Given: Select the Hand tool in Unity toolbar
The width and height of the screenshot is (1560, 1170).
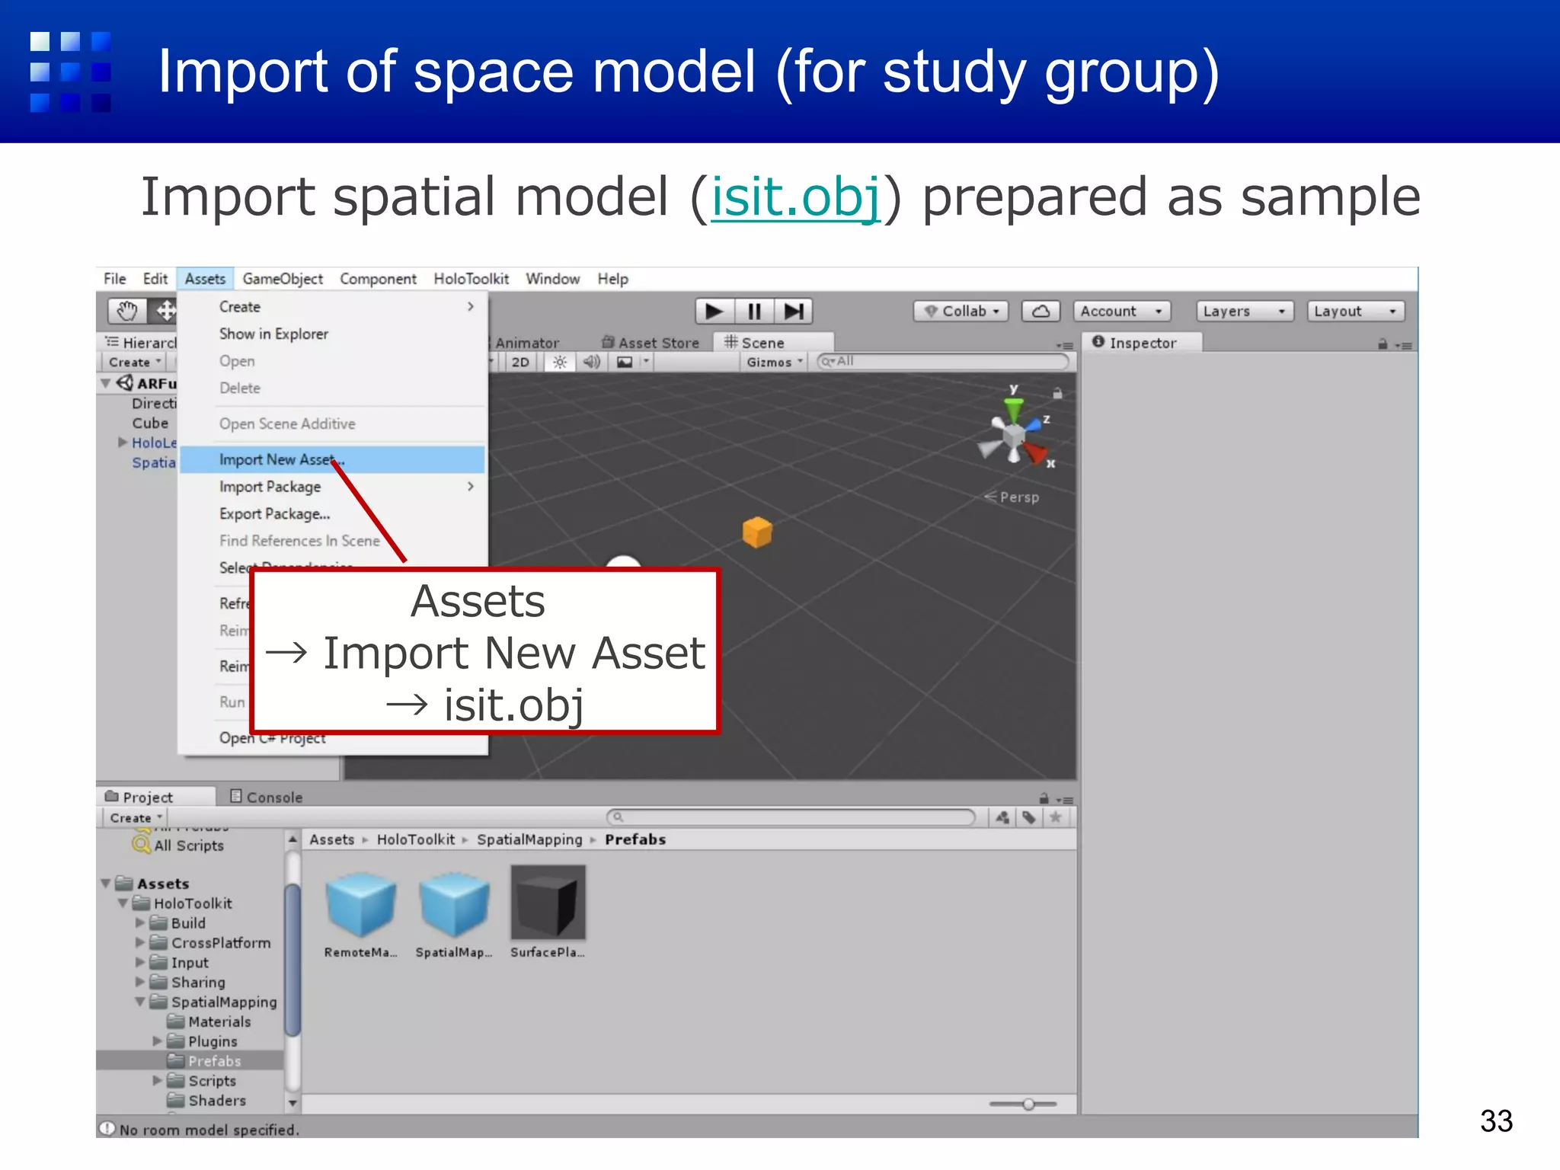Looking at the screenshot, I should (126, 311).
